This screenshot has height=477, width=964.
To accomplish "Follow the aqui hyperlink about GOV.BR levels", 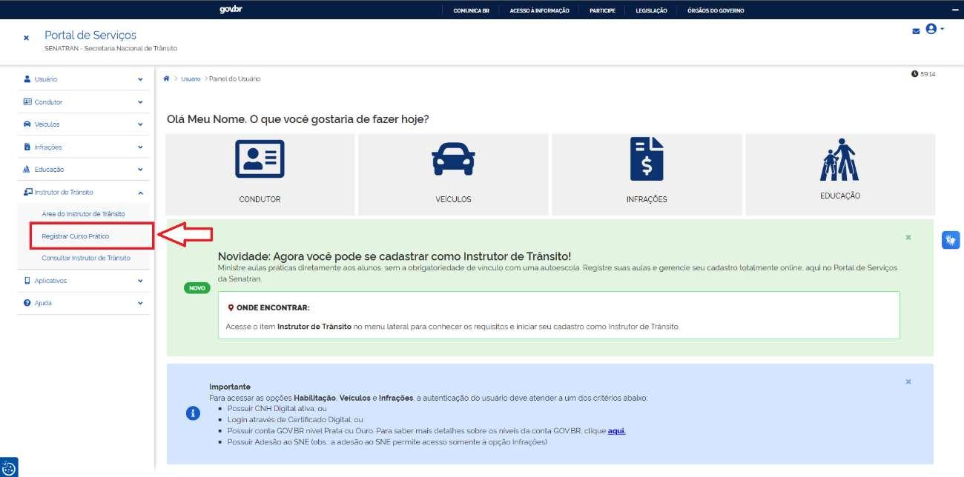I will [615, 430].
